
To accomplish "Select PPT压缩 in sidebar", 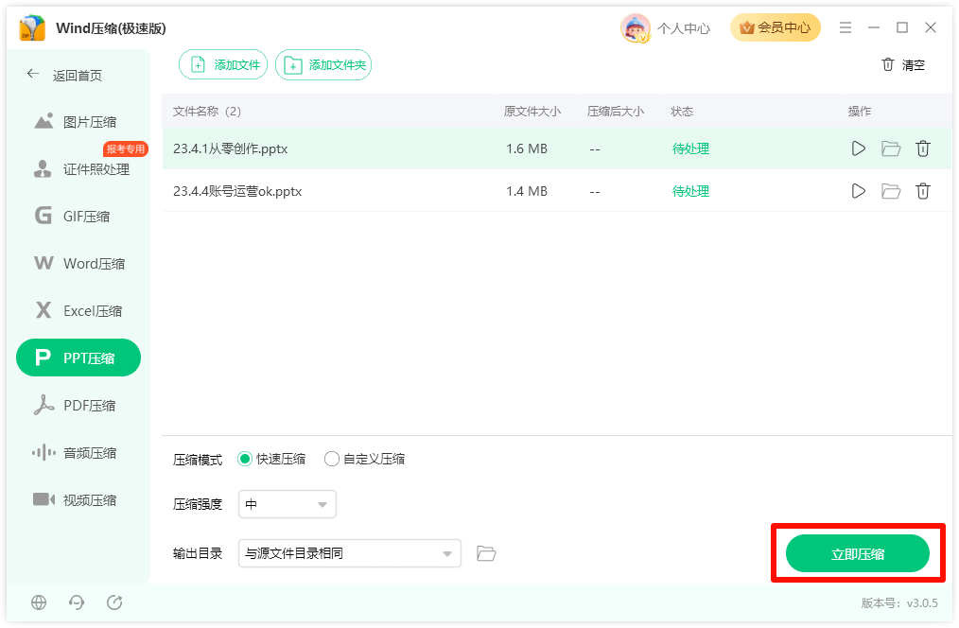I will click(x=78, y=358).
